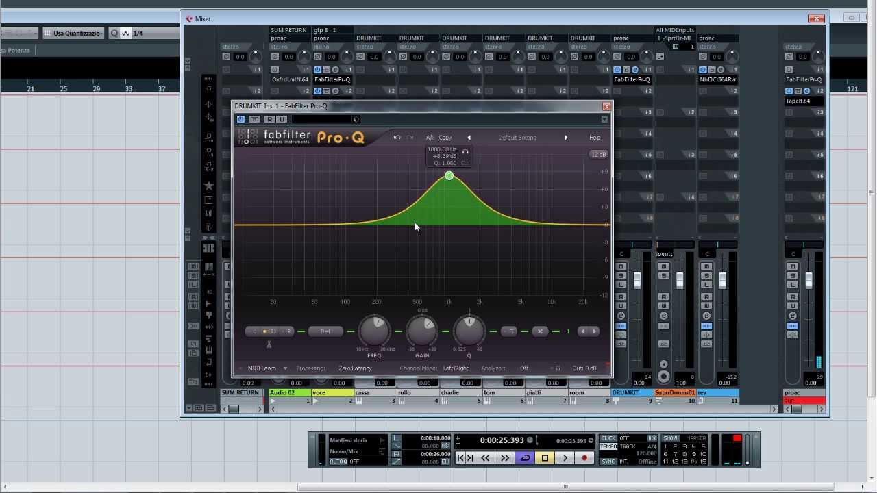Image resolution: width=877 pixels, height=493 pixels.
Task: Set band stereo placement to L
Action: pyautogui.click(x=254, y=331)
